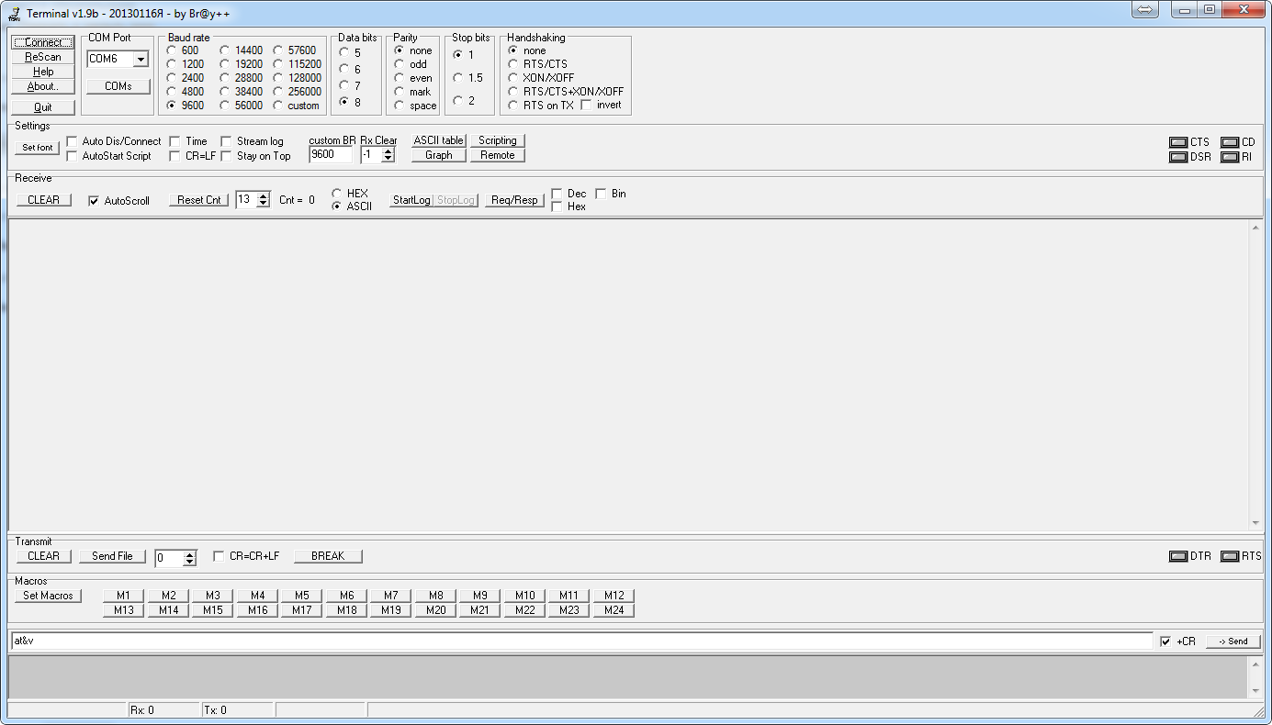Screen dimensions: 1272x725
Task: Run the M5 macro
Action: tap(301, 595)
